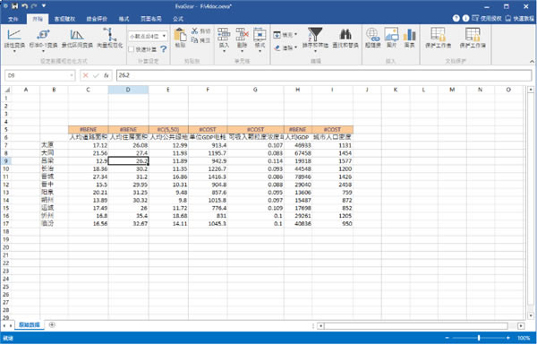
Task: Click the vector normalization icon
Action: pyautogui.click(x=110, y=35)
